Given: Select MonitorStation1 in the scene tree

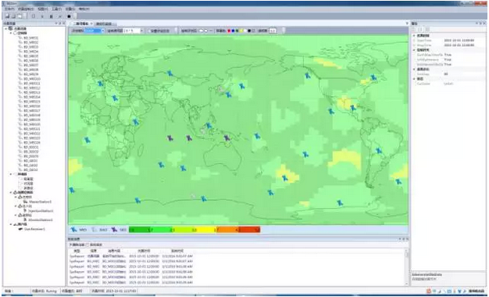Looking at the screenshot, I should pyautogui.click(x=41, y=220).
